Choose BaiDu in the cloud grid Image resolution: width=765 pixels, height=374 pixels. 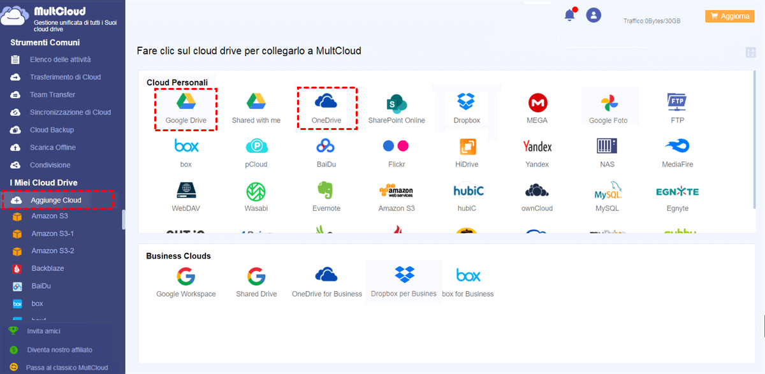pos(326,154)
